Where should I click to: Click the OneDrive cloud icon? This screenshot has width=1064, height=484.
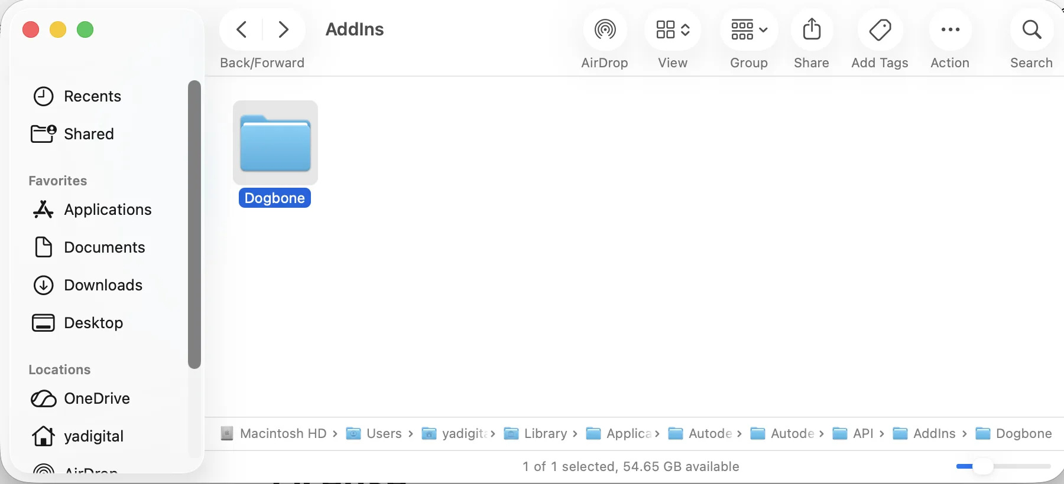(43, 399)
